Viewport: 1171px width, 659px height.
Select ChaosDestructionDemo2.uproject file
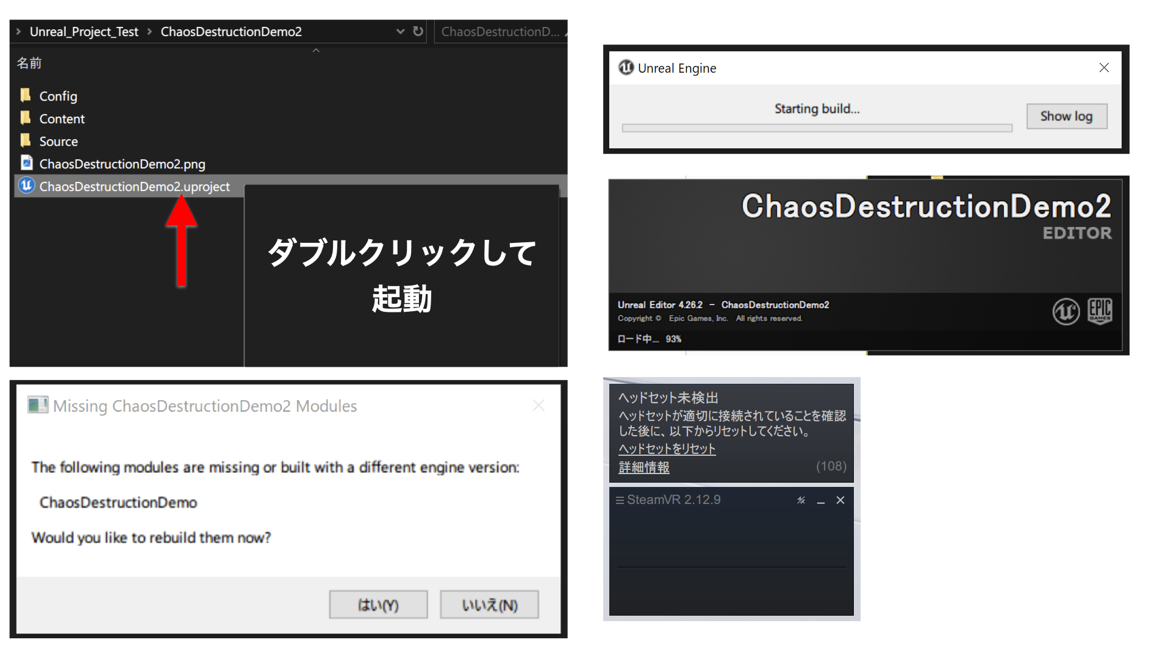(134, 187)
